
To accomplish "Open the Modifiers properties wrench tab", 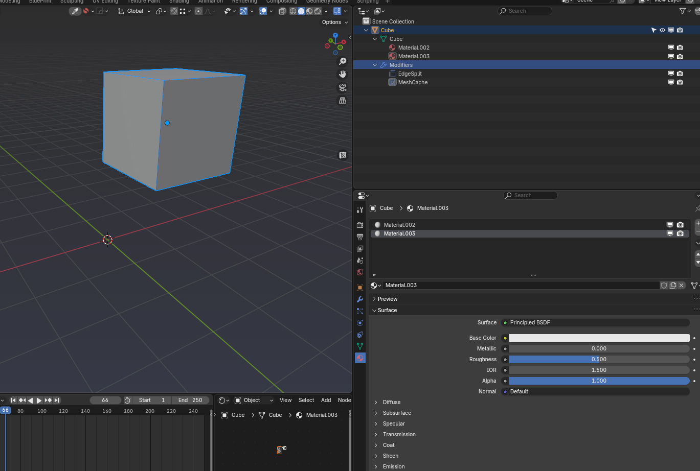I will coord(360,299).
